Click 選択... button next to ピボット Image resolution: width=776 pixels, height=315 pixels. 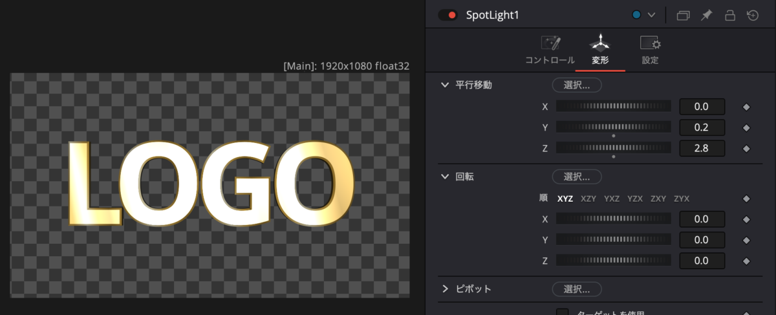(x=577, y=288)
